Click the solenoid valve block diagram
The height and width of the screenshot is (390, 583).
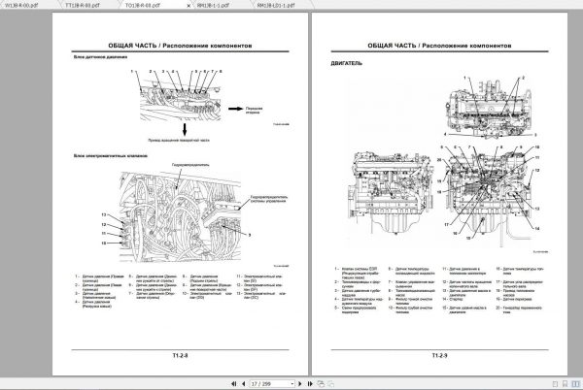point(181,216)
